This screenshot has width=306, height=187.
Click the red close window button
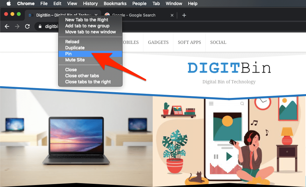6,14
